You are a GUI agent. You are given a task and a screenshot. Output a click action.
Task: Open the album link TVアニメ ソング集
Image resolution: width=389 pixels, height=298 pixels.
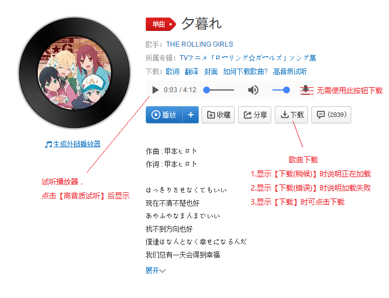(x=248, y=58)
